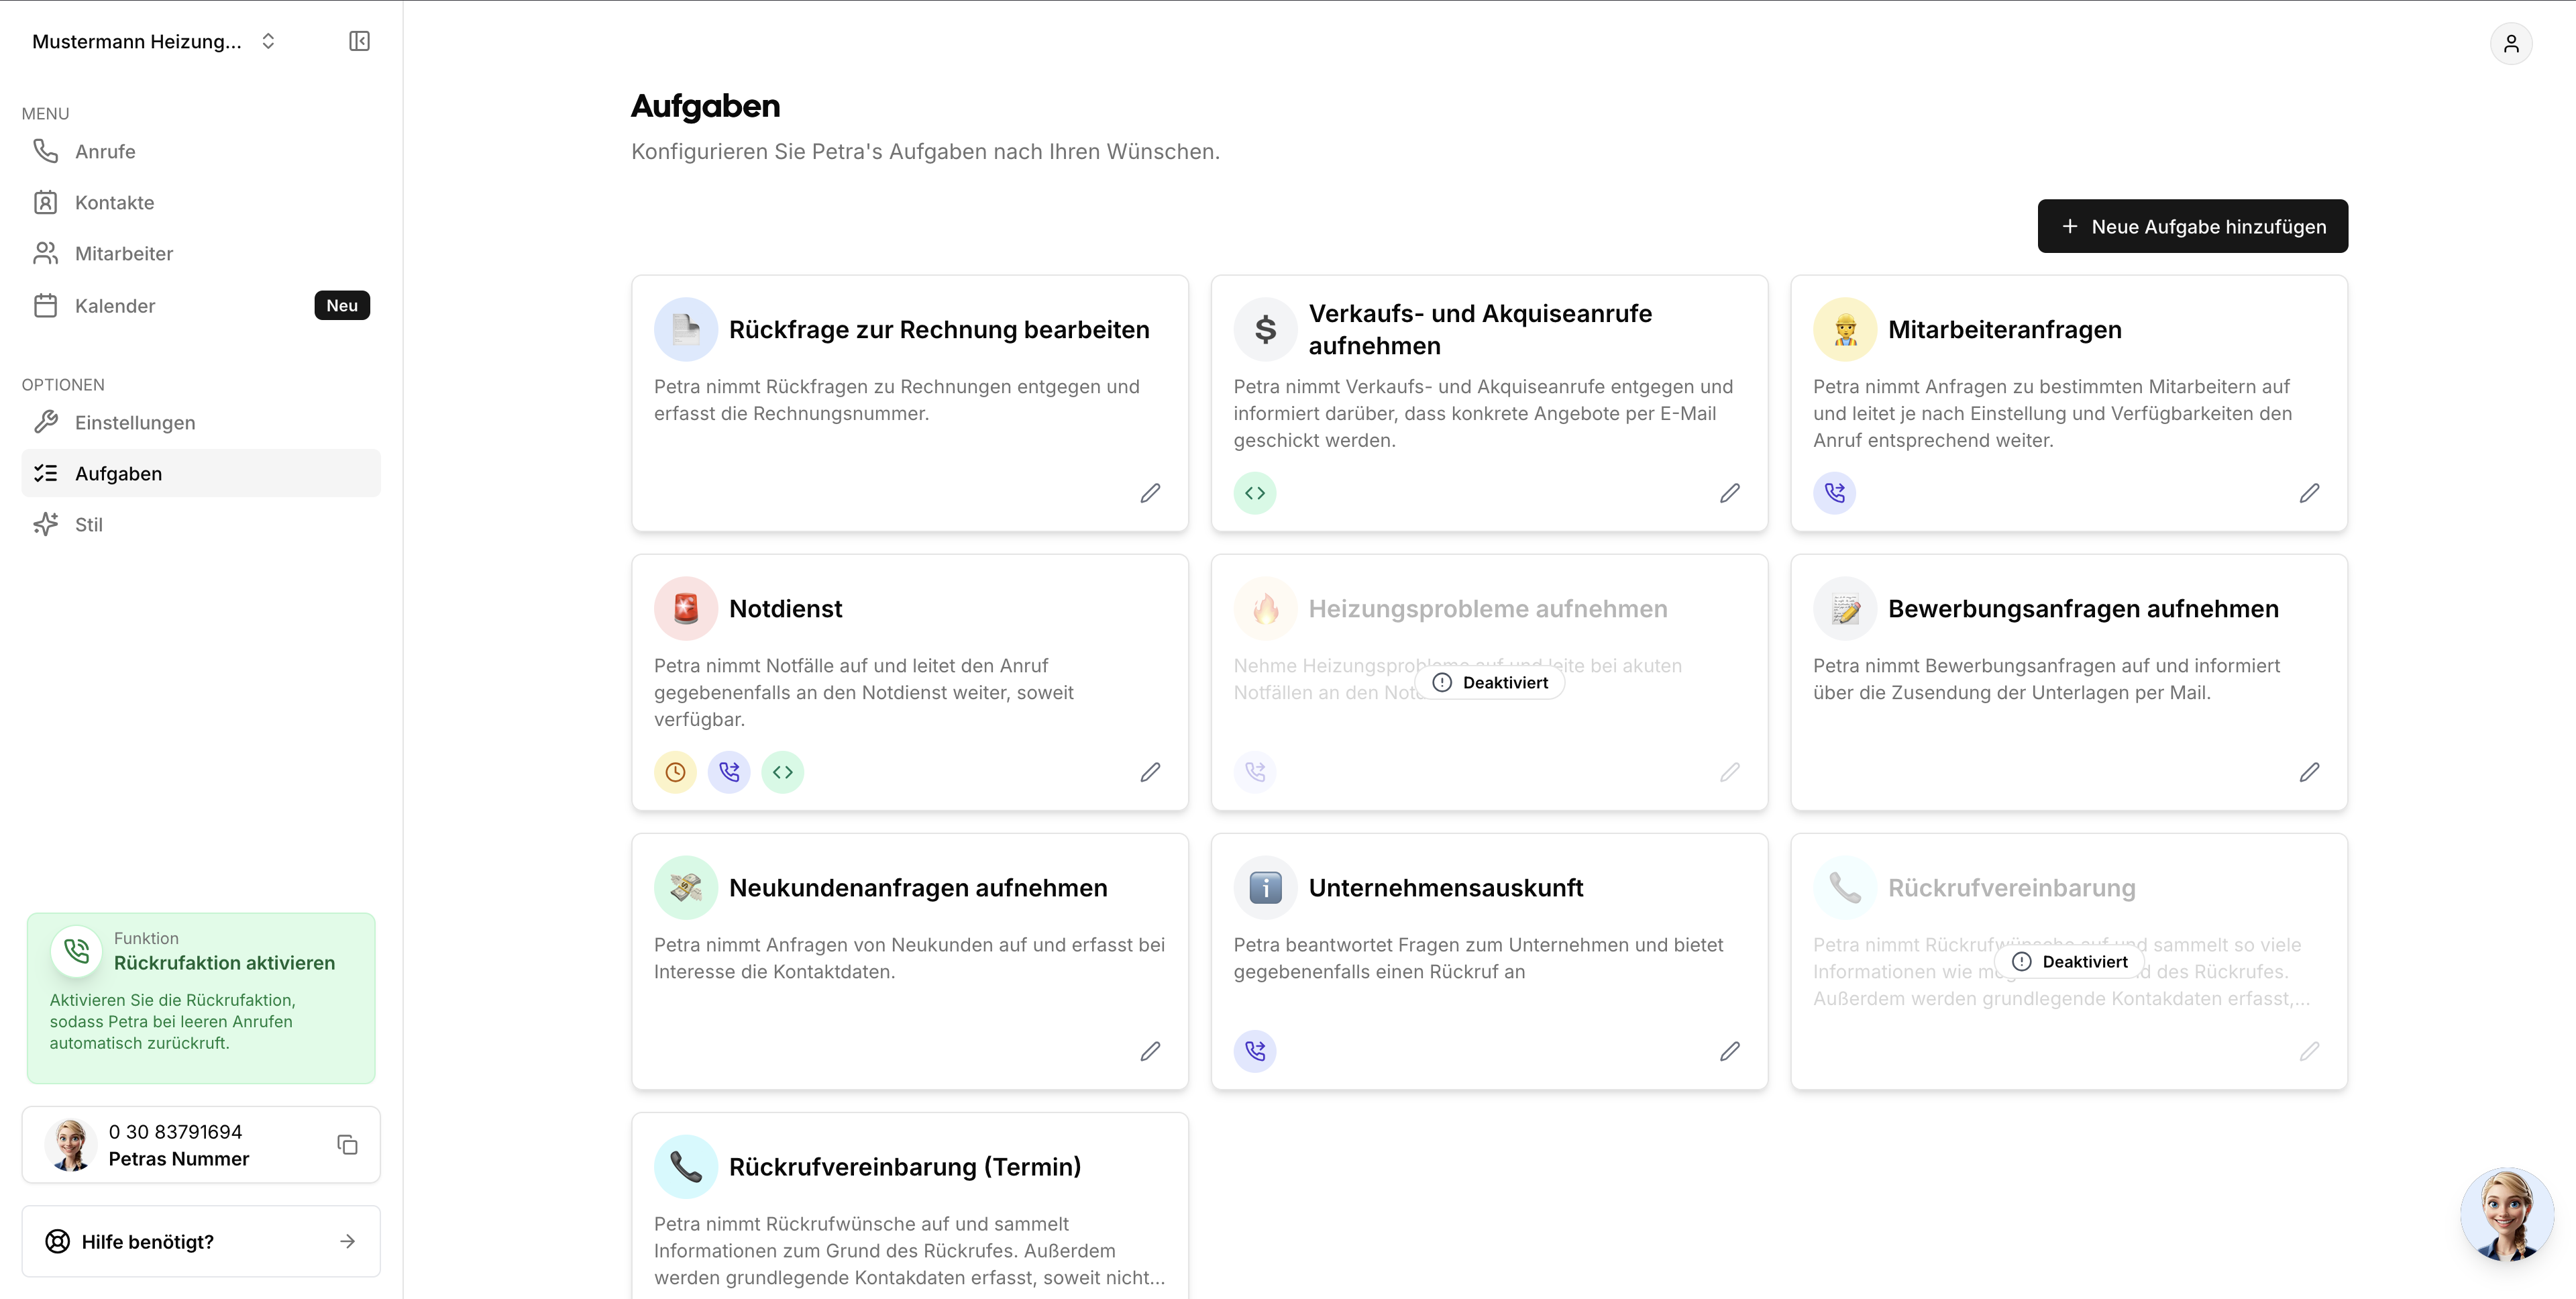Collapse the sidebar panel icon
This screenshot has width=2576, height=1299.
359,41
